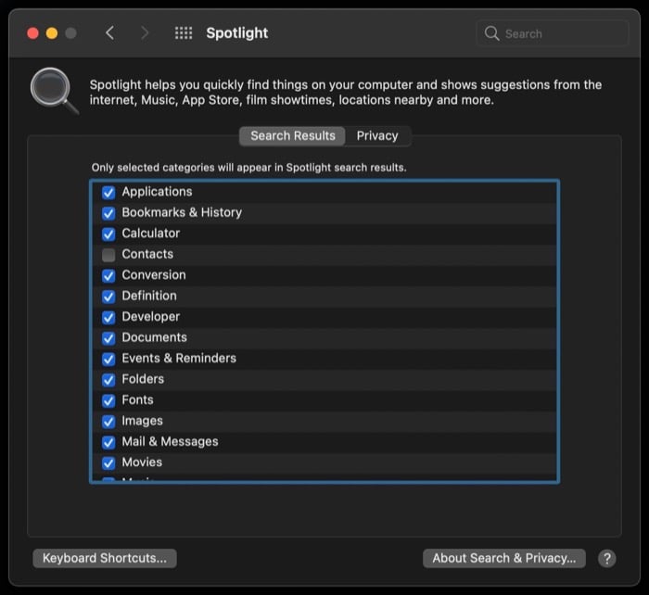Go back using the back chevron
Screen dimensions: 649x595
(109, 32)
